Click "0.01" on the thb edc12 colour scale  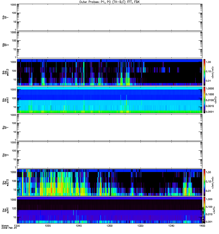(208, 81)
